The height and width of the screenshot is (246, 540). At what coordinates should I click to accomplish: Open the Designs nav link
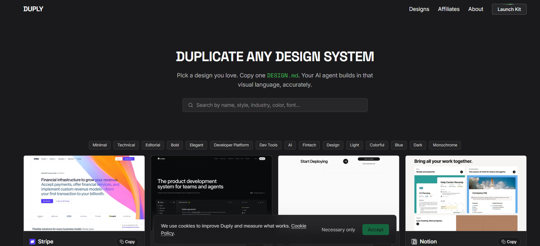coord(419,9)
